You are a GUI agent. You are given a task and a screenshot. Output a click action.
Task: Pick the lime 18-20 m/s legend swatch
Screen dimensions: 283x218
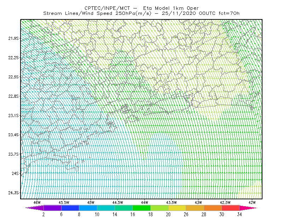160,208
